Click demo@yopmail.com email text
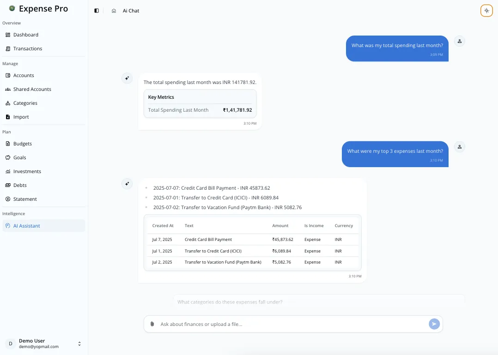Viewport: 498px width, 355px height. (39, 347)
